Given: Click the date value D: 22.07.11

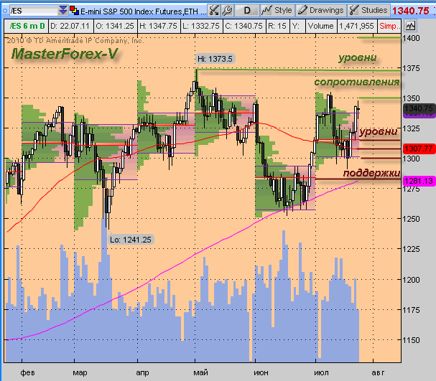Looking at the screenshot, I should (x=71, y=26).
